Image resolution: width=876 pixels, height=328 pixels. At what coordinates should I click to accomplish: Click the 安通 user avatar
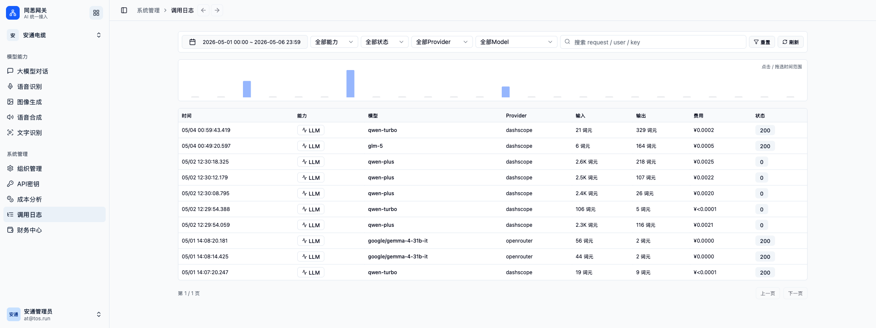(14, 314)
